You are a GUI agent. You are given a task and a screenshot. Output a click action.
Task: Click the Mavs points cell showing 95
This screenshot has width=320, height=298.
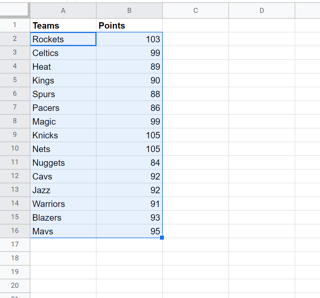click(129, 231)
